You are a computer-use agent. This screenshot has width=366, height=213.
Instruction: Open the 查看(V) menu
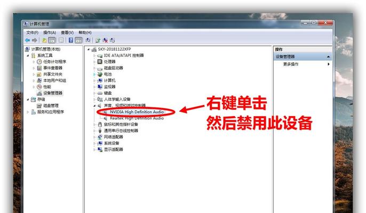[67, 32]
